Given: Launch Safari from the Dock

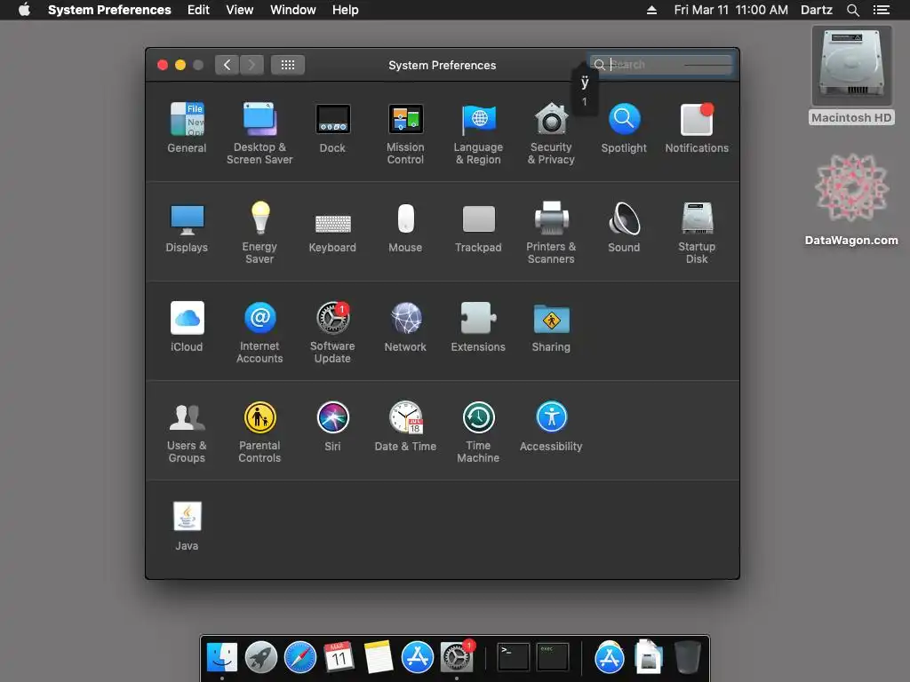Looking at the screenshot, I should (300, 657).
